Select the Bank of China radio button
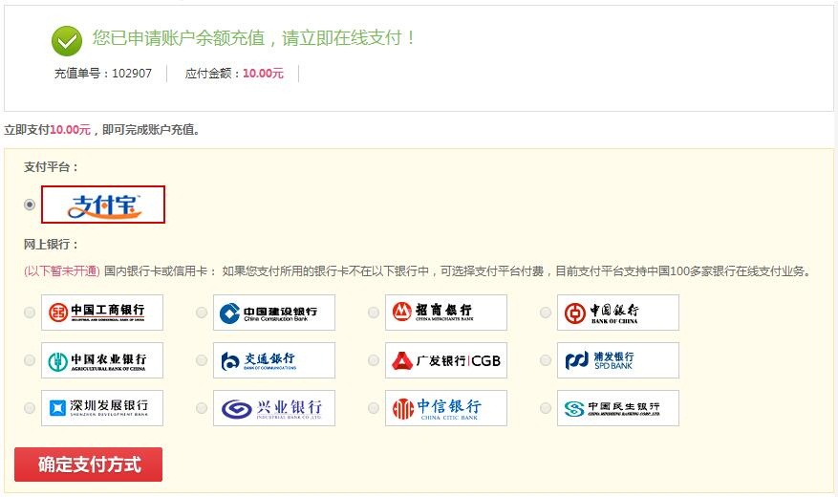 tap(546, 313)
